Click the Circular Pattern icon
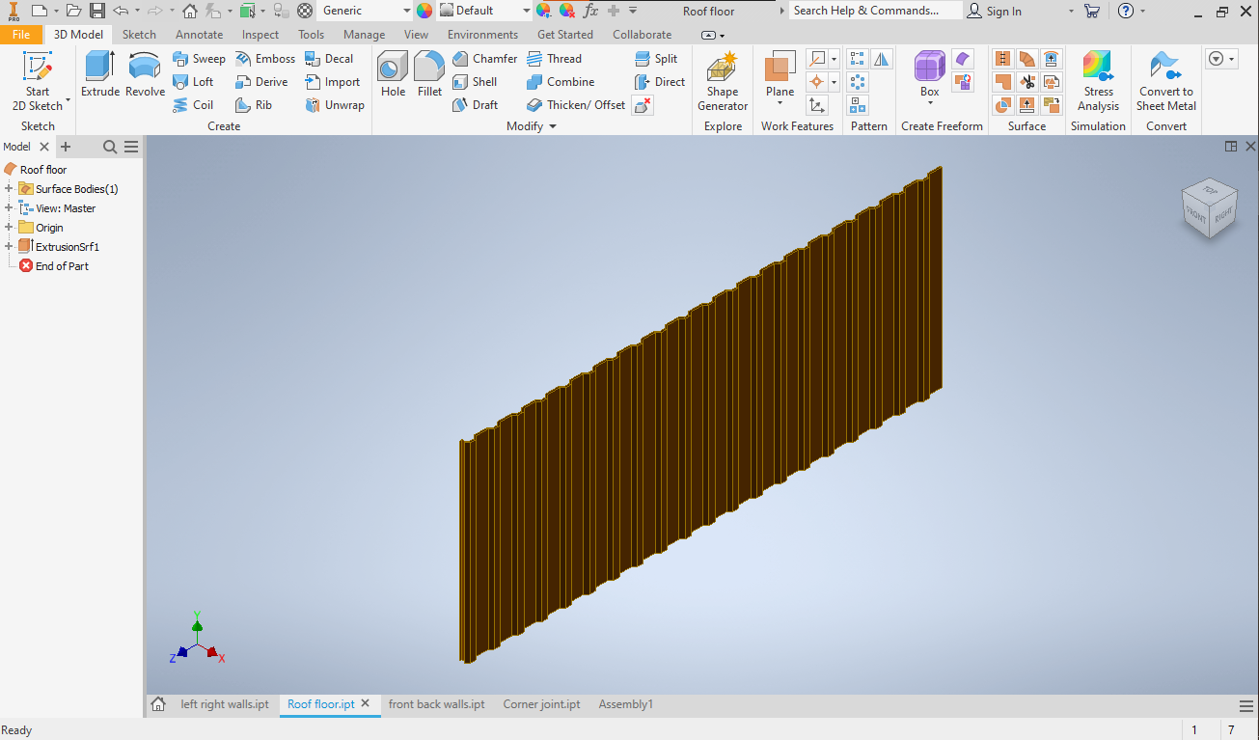 (x=857, y=82)
